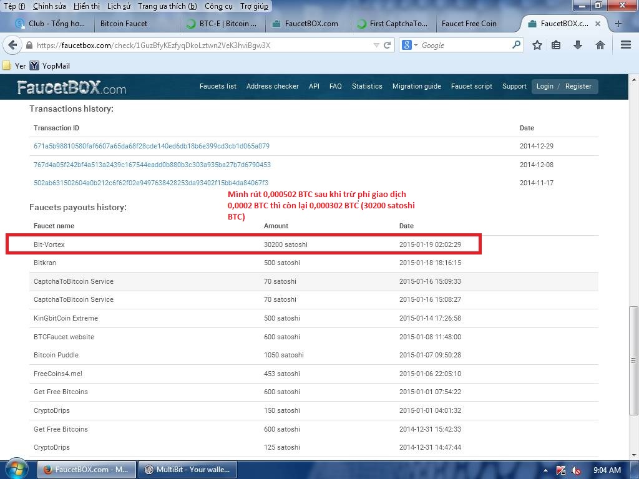Open the Statistics nav link
This screenshot has height=479, width=639.
click(367, 86)
